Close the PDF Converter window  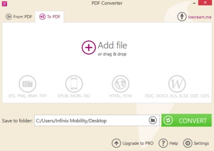(x=205, y=2)
